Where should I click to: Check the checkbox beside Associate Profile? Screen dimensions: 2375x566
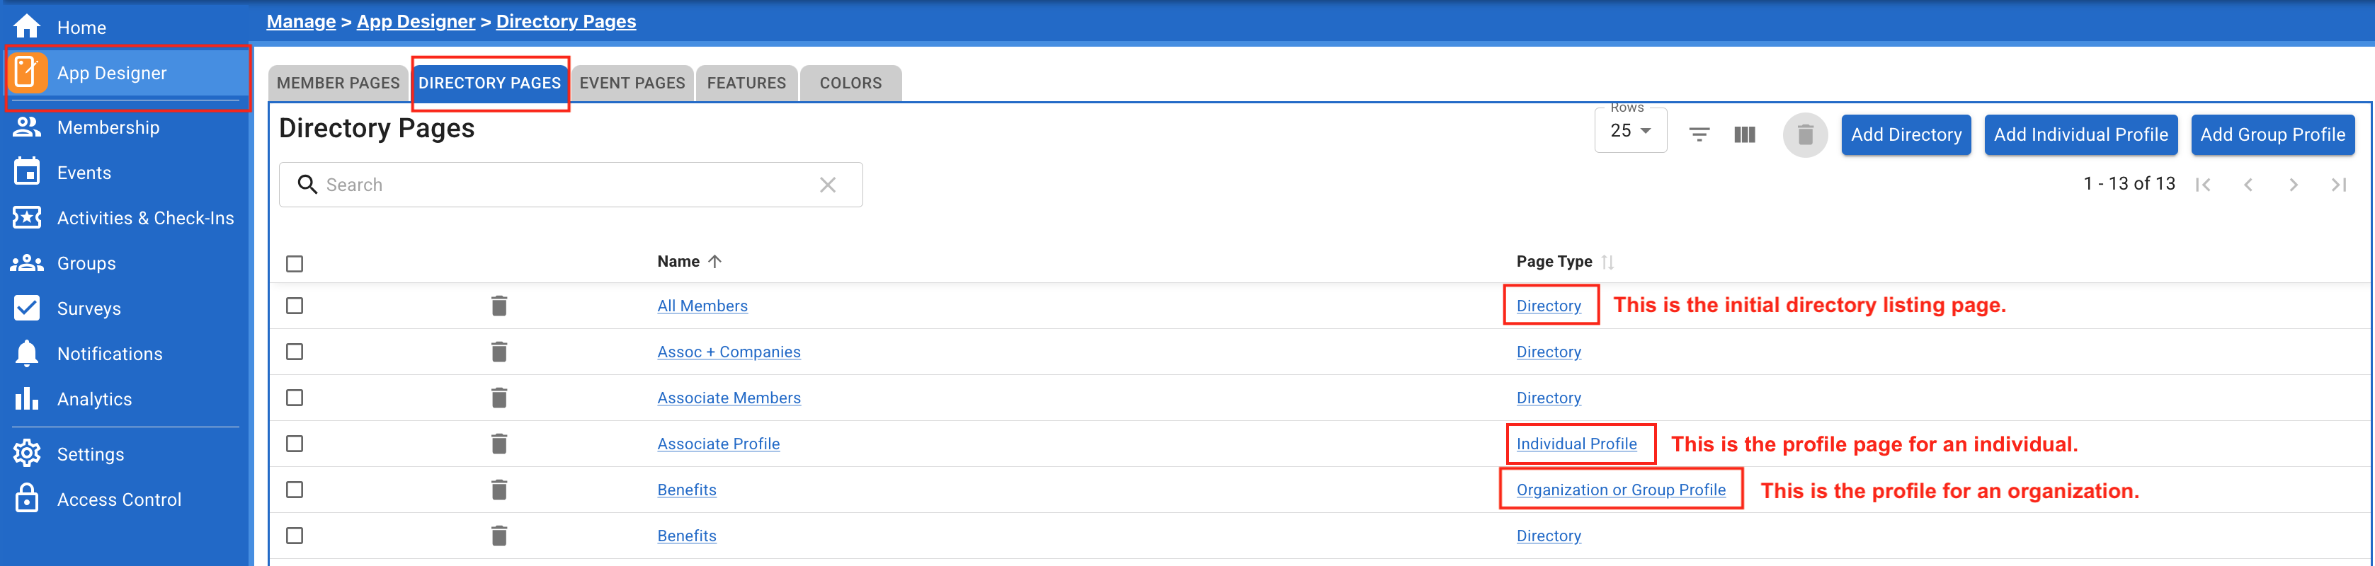click(x=295, y=444)
